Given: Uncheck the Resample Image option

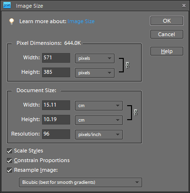Looking at the screenshot, I should tap(9, 170).
